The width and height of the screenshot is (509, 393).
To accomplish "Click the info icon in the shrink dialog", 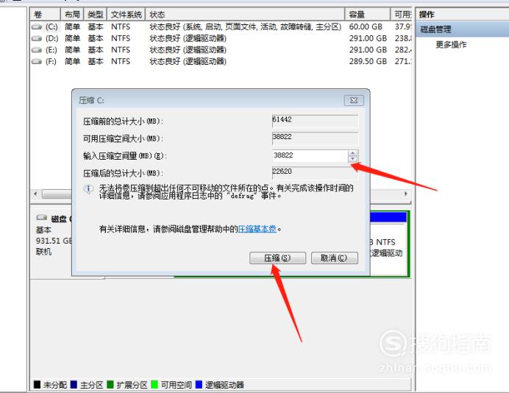I will pyautogui.click(x=88, y=188).
